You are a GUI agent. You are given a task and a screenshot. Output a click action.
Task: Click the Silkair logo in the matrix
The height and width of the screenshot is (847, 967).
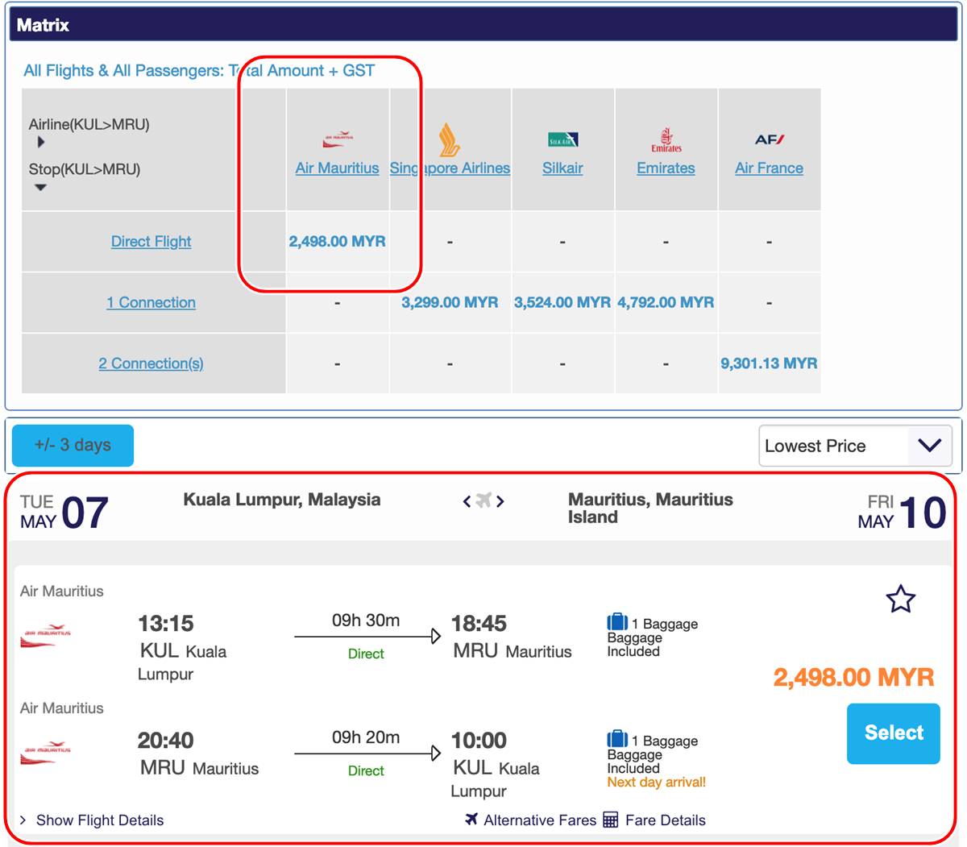562,140
